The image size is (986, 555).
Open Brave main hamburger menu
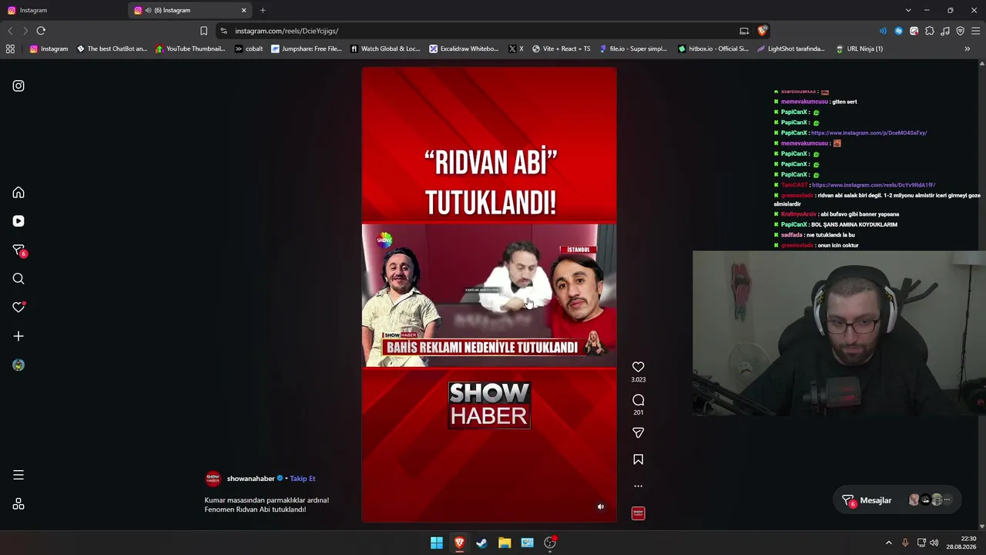[x=975, y=31]
